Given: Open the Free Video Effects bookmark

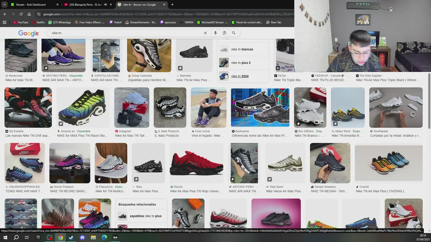Looking at the screenshot, I should point(90,23).
